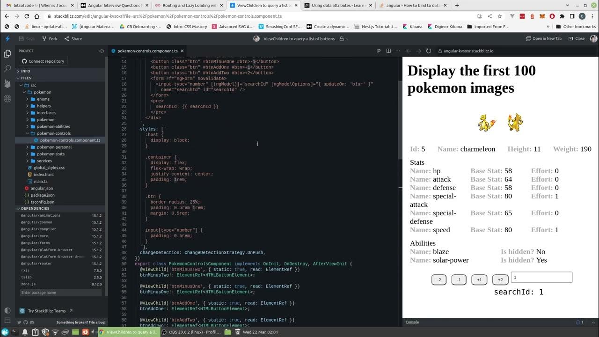
Task: Click the GitHub icon in footer
Action: click(26, 322)
